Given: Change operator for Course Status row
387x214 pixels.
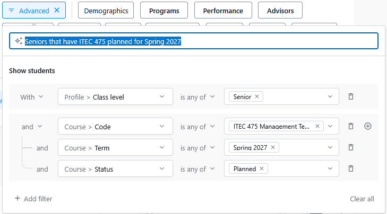Looking at the screenshot, I should coord(197,169).
